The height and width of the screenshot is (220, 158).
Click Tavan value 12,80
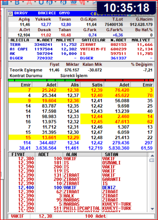coord(66,25)
